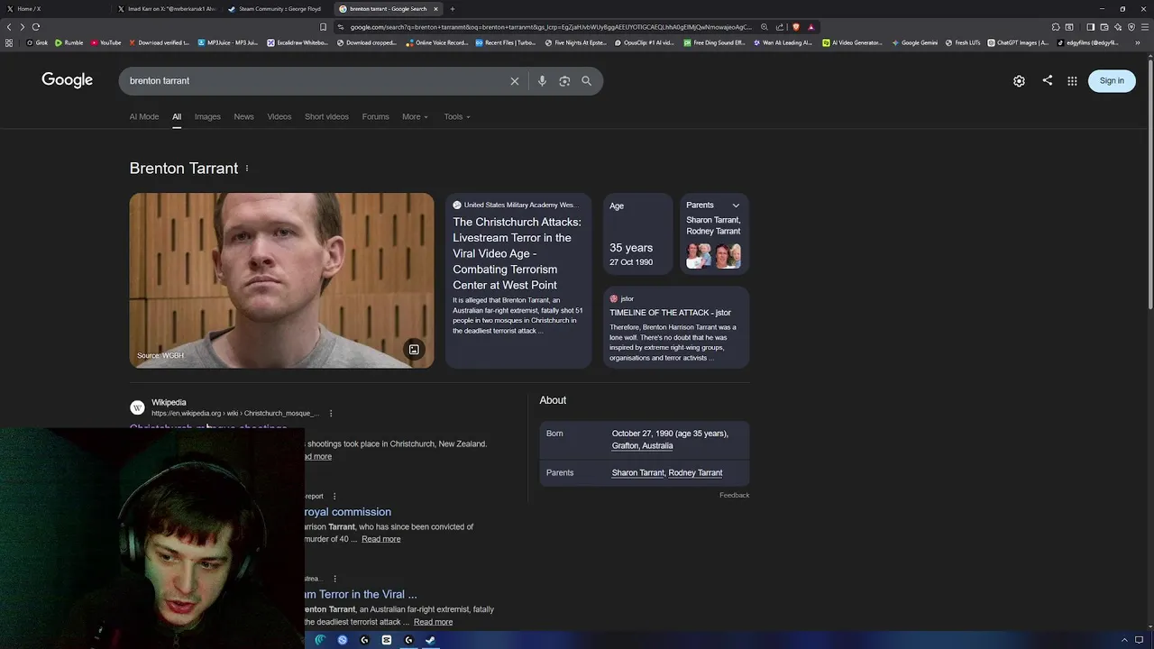The width and height of the screenshot is (1154, 649).
Task: Open image viewer icon on the WGBH photo
Action: pyautogui.click(x=414, y=350)
